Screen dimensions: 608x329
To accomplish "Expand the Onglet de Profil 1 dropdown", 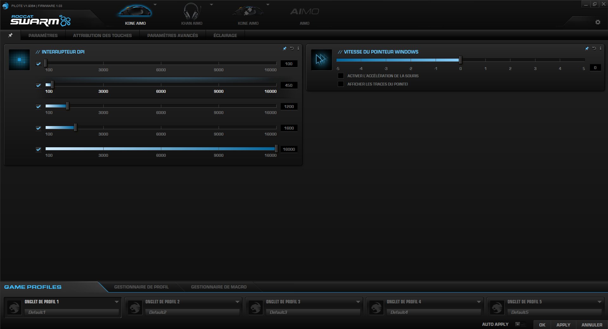I will pyautogui.click(x=117, y=302).
